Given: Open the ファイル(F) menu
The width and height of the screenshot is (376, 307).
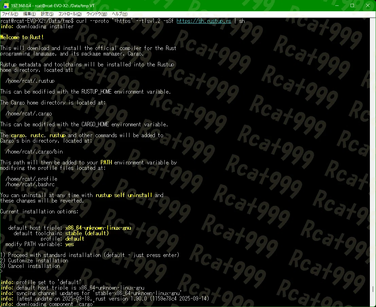Looking at the screenshot, I should pos(10,14).
